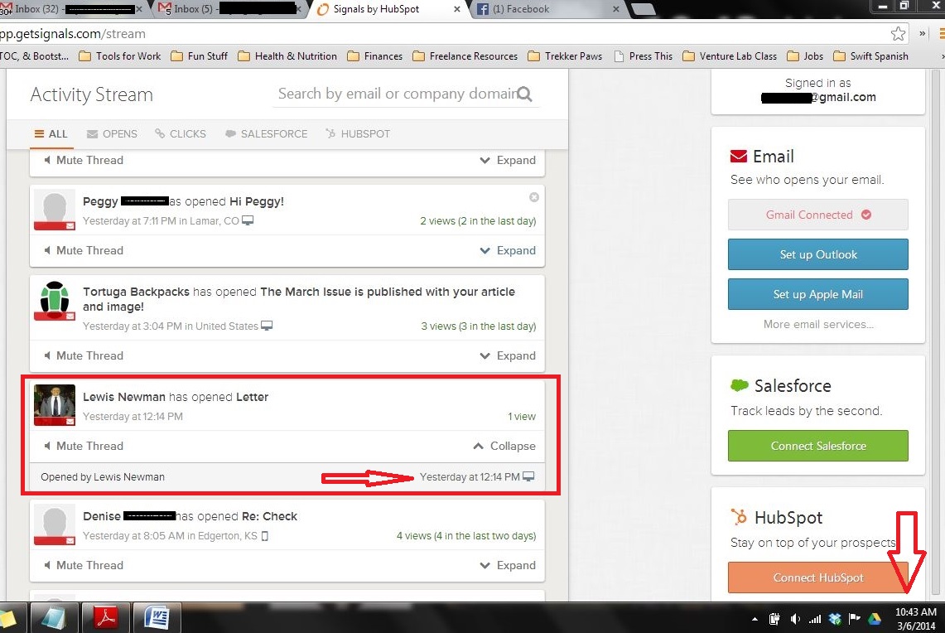Expand the topmost partially visible thread
The image size is (945, 633).
coord(508,161)
